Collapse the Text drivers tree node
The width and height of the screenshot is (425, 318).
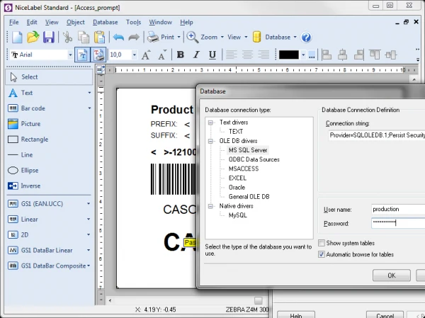(210, 123)
